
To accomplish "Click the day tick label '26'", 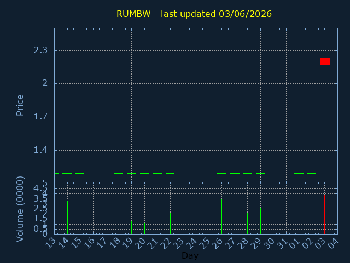I will (218, 243).
